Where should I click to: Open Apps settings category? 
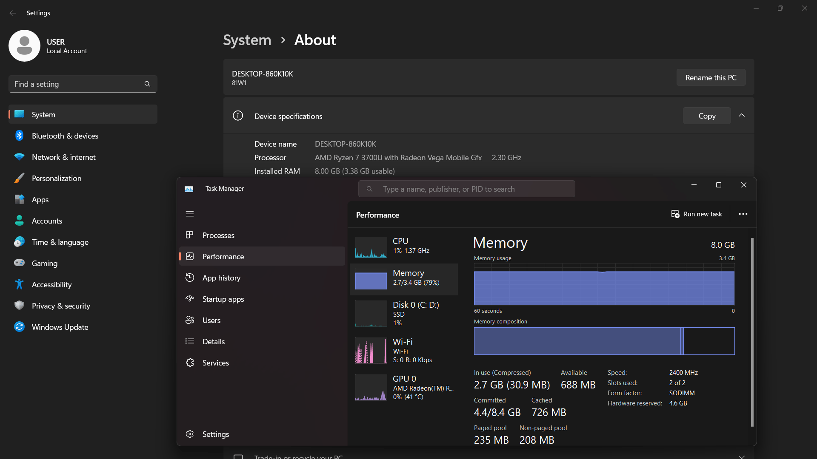tap(83, 199)
